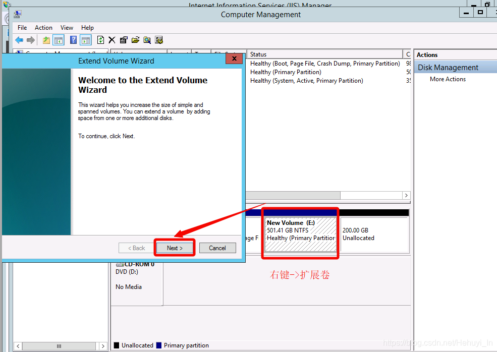The height and width of the screenshot is (352, 497).
Task: Click the black Unallocated legend swatch
Action: 117,345
